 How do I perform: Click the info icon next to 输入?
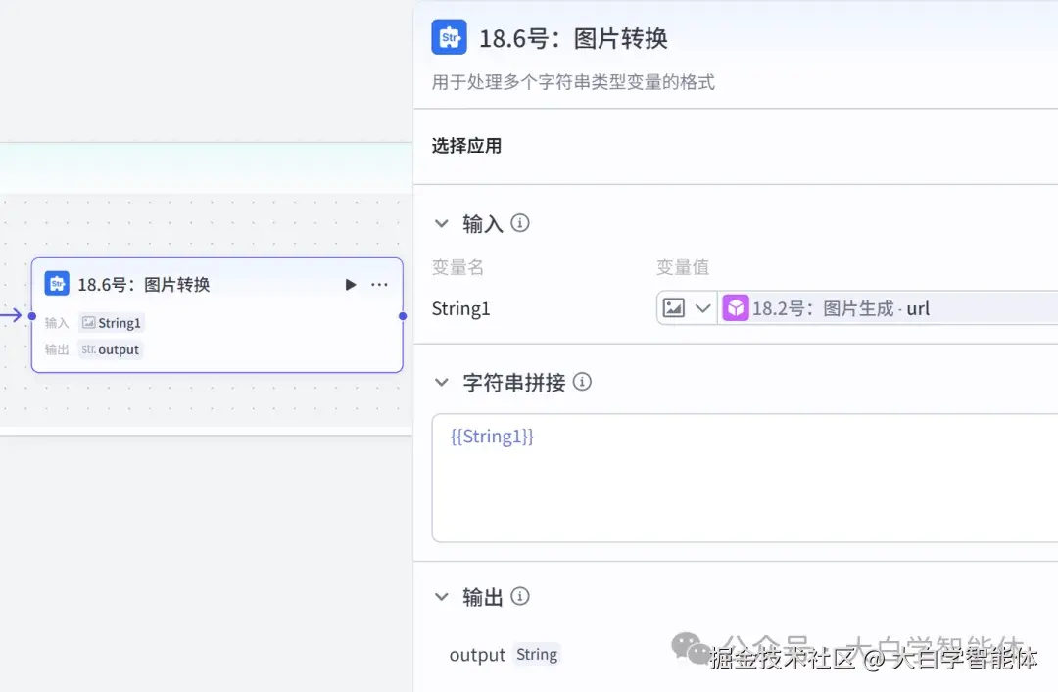pos(520,223)
